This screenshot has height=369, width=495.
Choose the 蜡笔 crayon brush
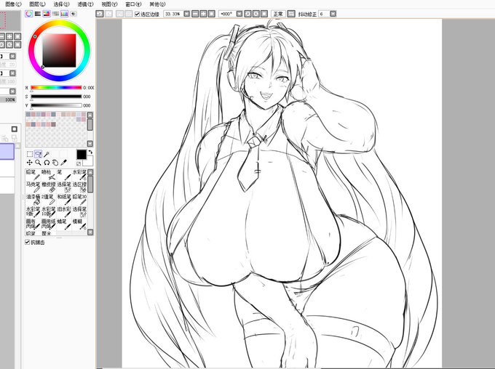(x=64, y=224)
